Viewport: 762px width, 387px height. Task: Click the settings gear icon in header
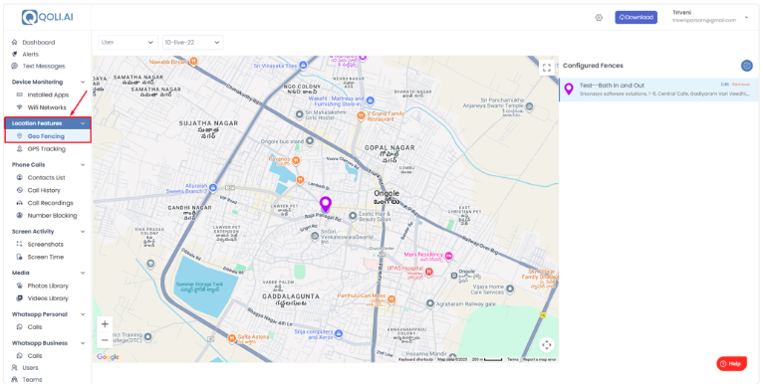pyautogui.click(x=599, y=18)
